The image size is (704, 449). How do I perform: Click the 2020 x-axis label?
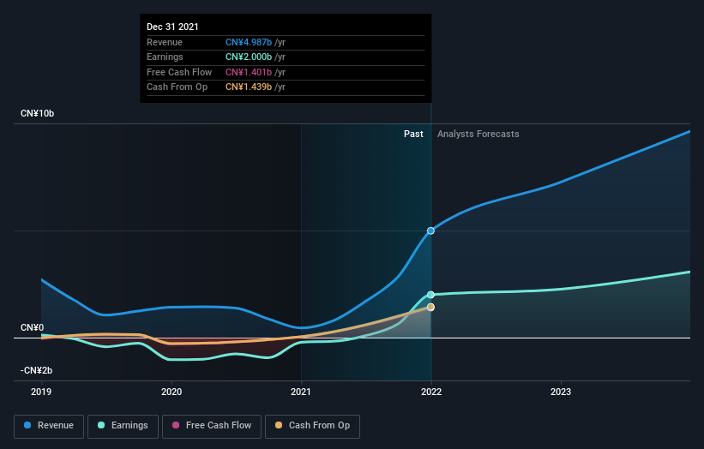point(171,392)
